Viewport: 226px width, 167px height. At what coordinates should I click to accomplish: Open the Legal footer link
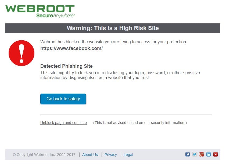pos(128,155)
